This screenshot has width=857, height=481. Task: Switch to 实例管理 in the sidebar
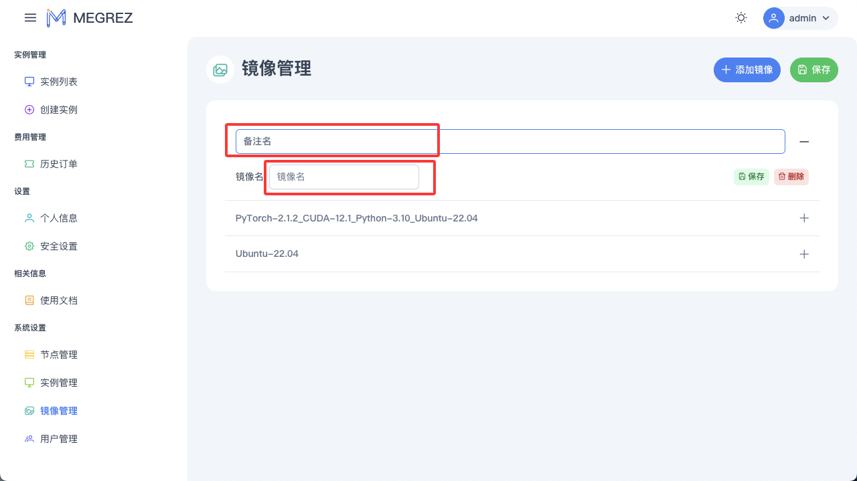58,382
